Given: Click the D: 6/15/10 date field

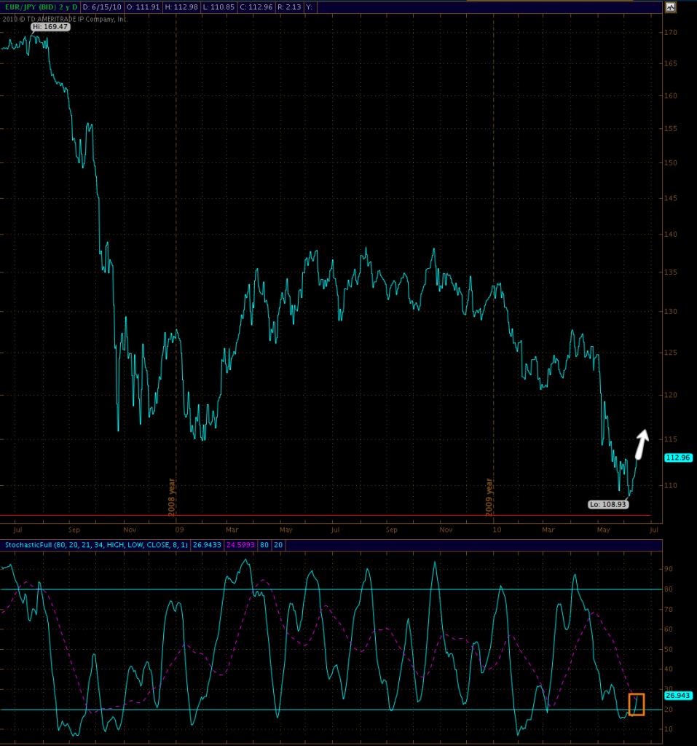Looking at the screenshot, I should click(x=102, y=7).
